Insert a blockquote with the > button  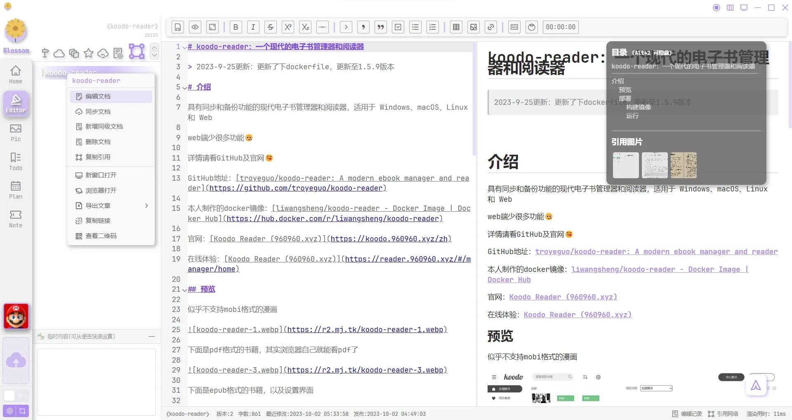pos(346,27)
